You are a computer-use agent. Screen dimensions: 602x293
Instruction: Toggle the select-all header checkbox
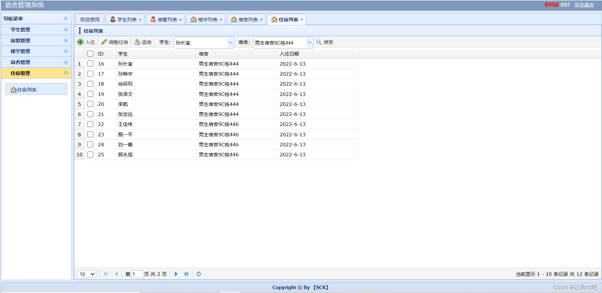[x=90, y=54]
